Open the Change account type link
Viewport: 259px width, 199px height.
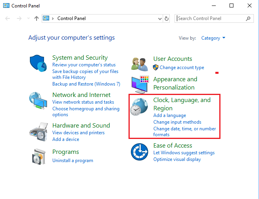tap(182, 68)
